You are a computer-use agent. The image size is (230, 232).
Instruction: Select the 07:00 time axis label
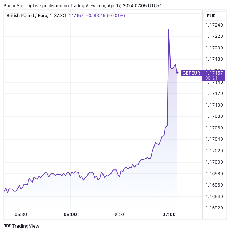pos(169,215)
